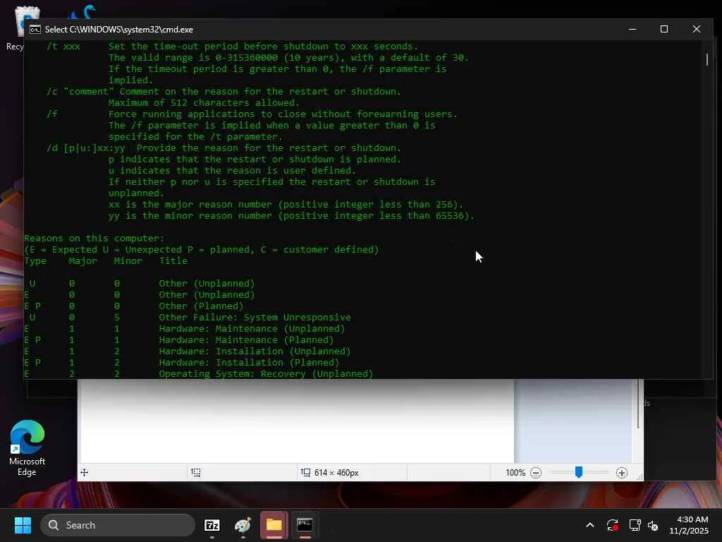722x542 pixels.
Task: Open 7-Zip from the taskbar
Action: click(212, 525)
